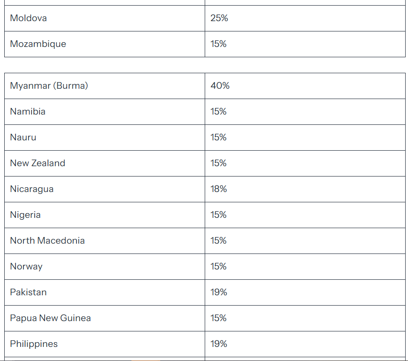408x361 pixels.
Task: Click the 19% value for Philippines
Action: (219, 344)
